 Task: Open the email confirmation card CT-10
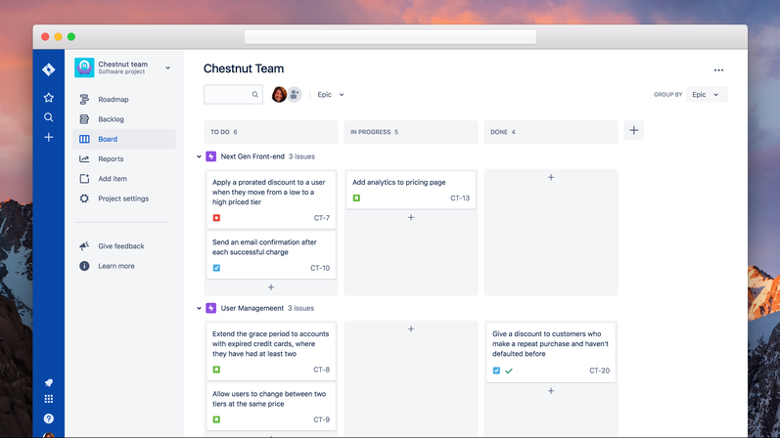pos(271,255)
